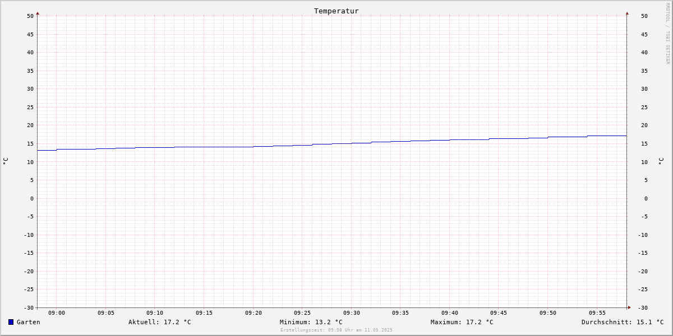Select the Aktuell: 17.2 °C value
Screen dimensions: 673x336
click(x=159, y=322)
